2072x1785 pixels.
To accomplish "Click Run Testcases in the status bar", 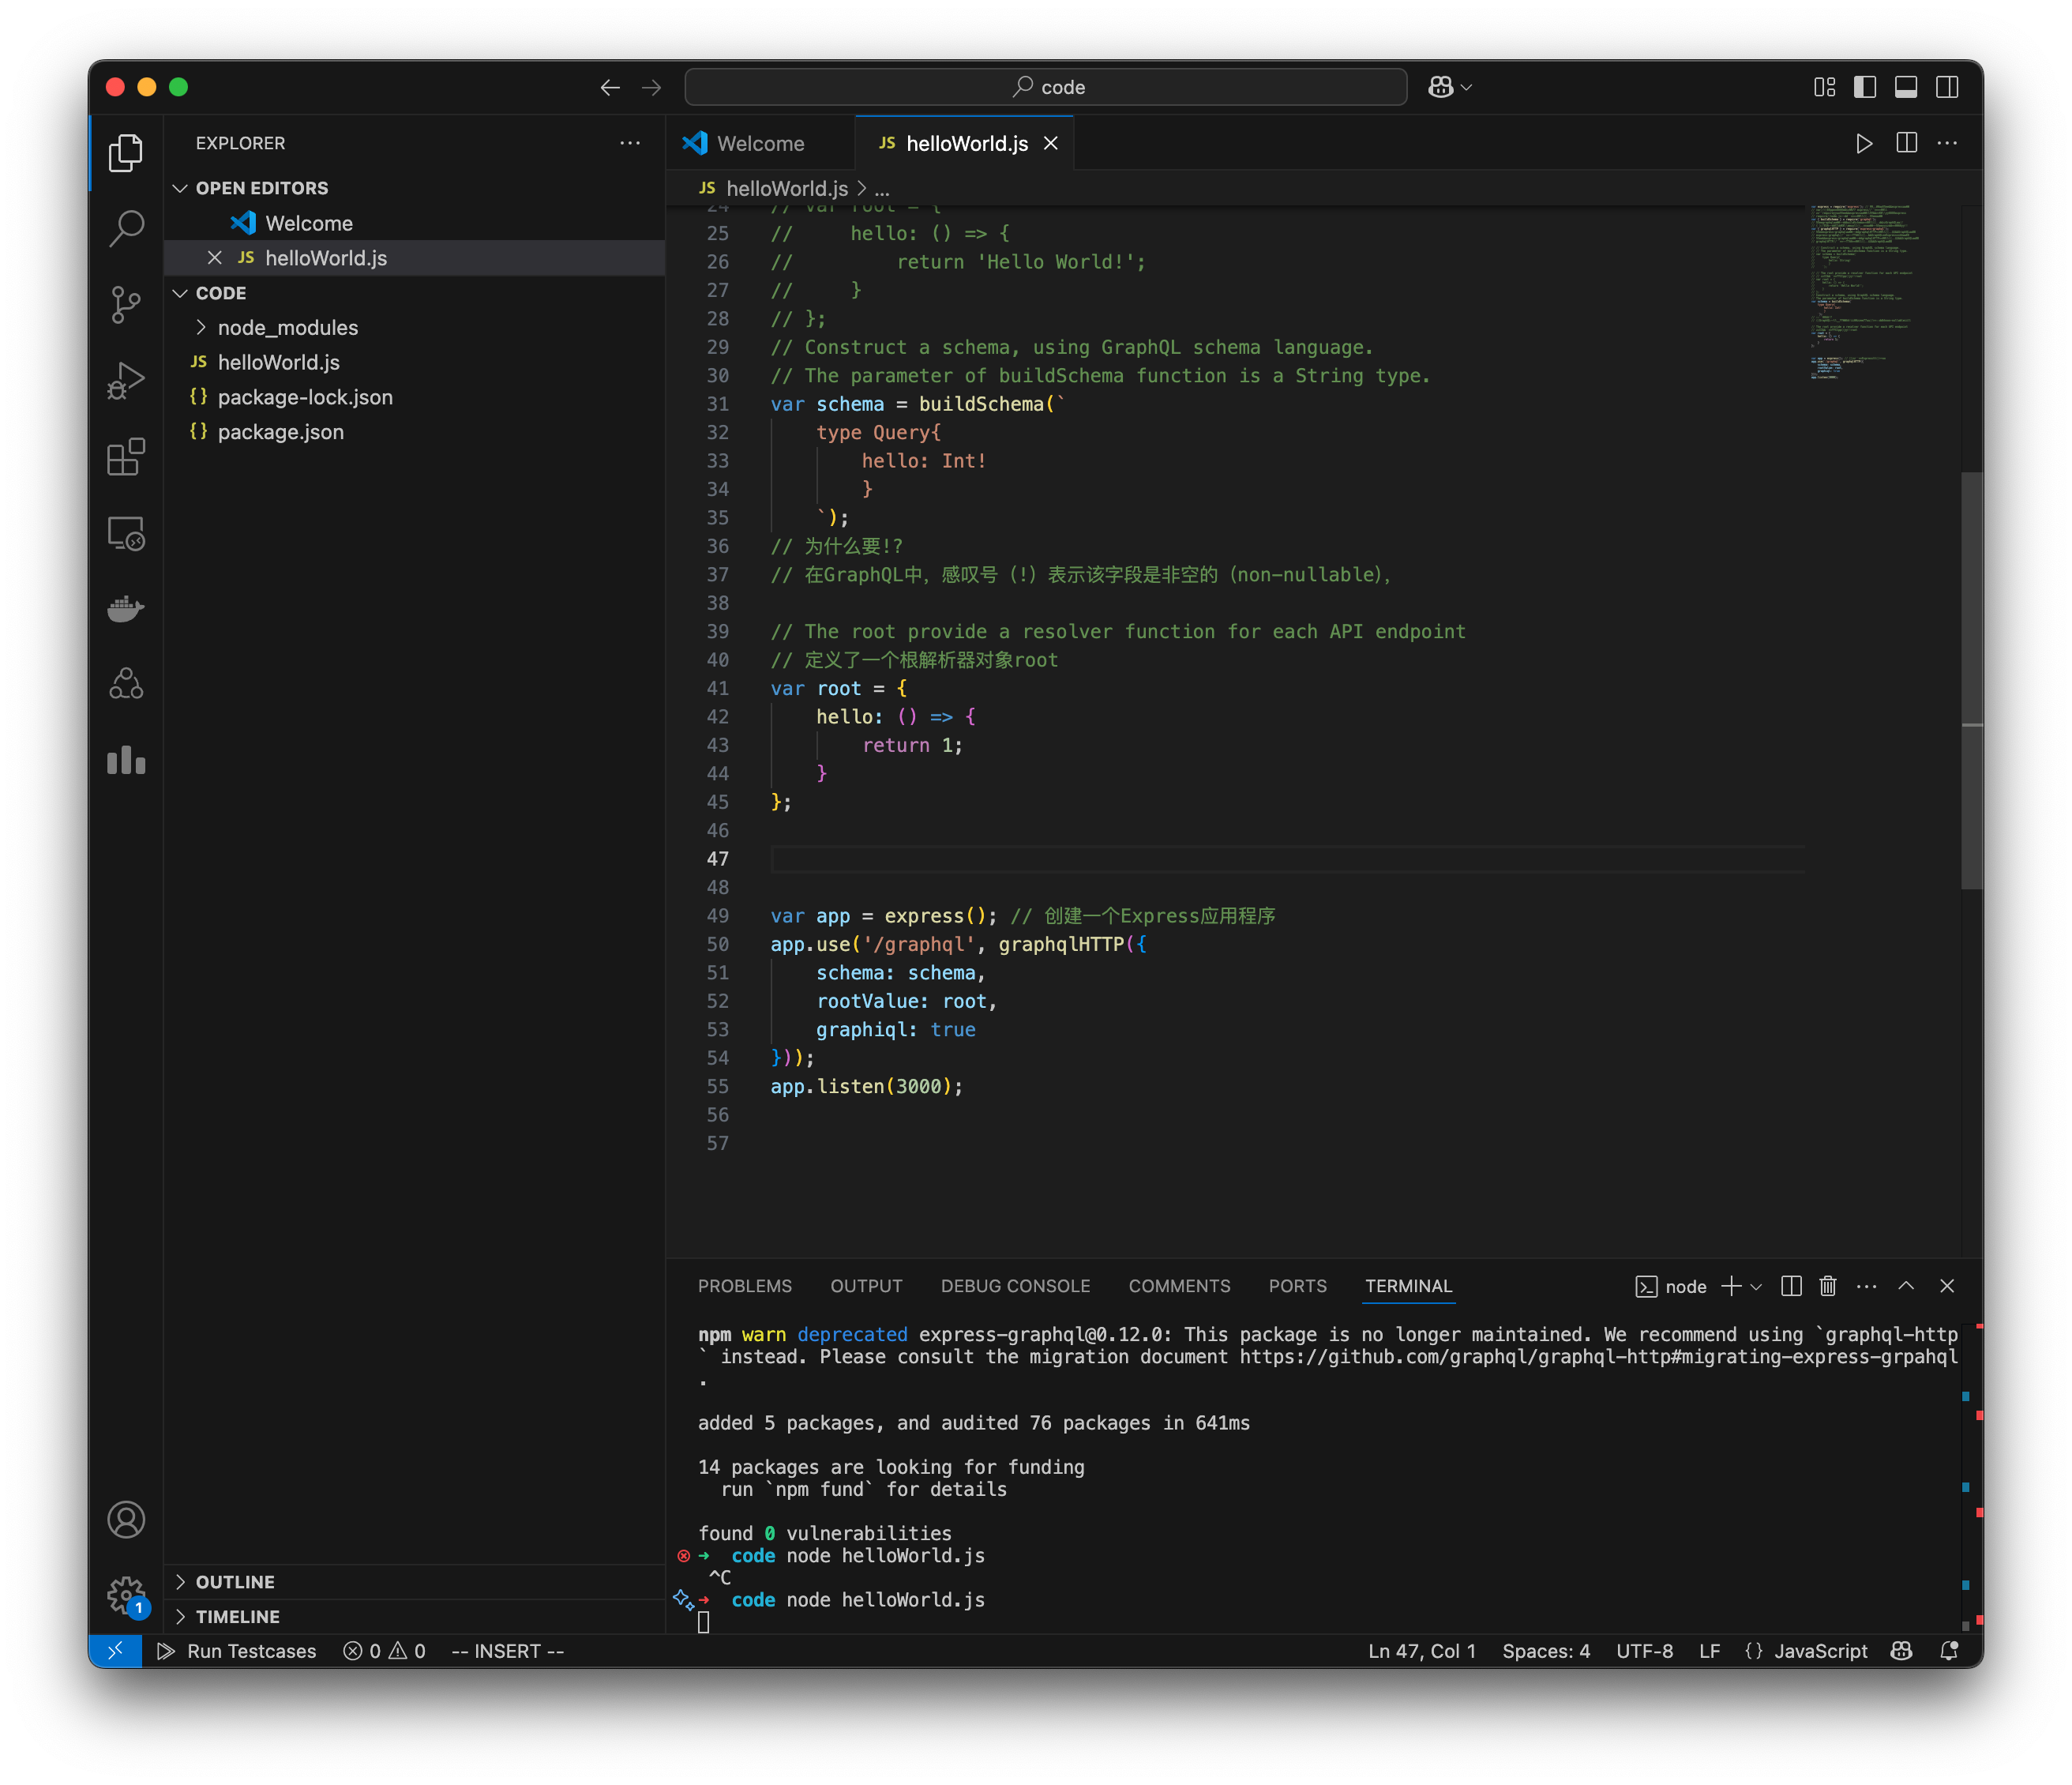I will click(x=237, y=1650).
